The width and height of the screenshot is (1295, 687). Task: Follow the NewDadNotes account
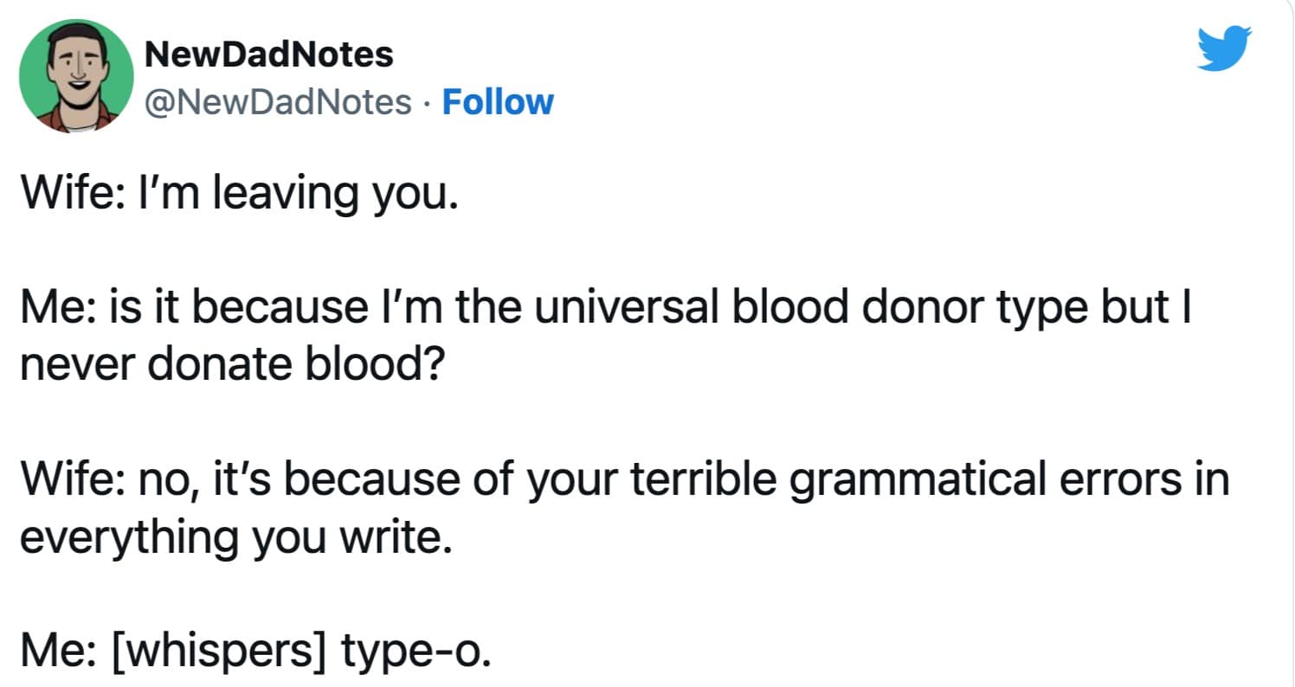tap(497, 102)
